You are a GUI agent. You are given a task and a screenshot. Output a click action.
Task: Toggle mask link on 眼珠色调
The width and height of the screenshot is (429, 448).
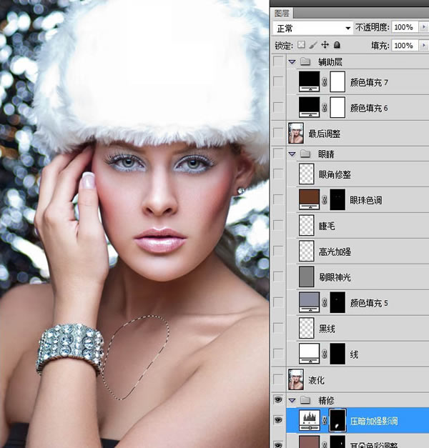tap(325, 200)
